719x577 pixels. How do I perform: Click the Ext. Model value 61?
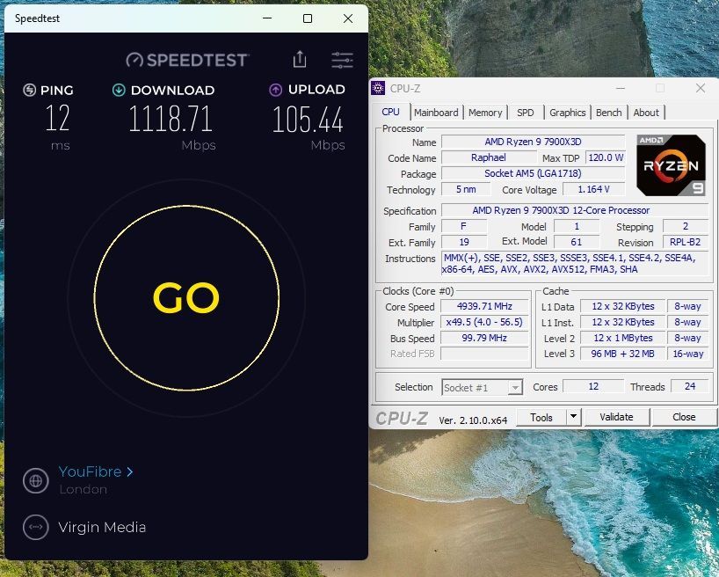[x=577, y=242]
